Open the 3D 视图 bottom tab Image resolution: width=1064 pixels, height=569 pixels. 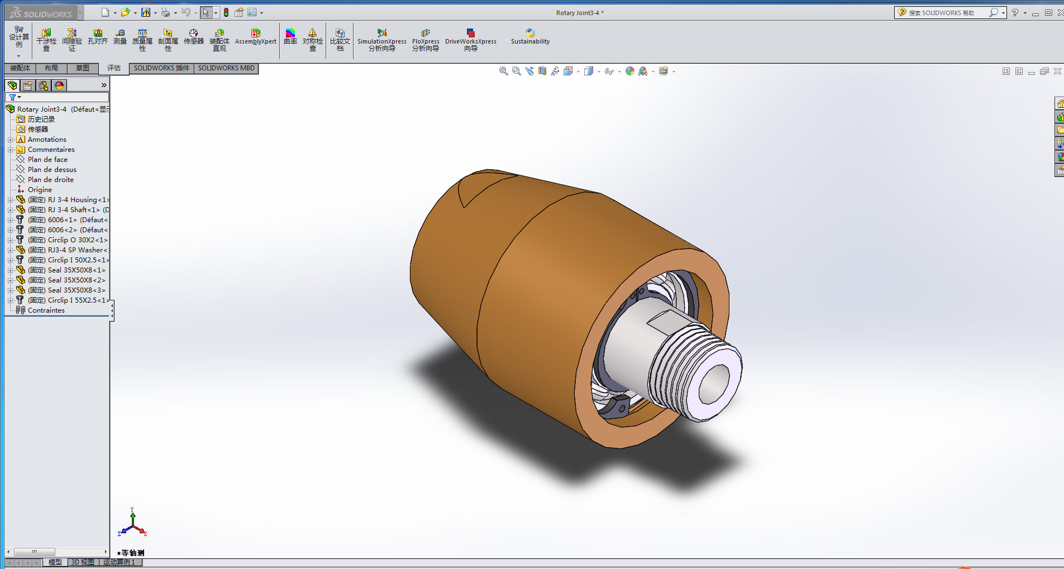pyautogui.click(x=83, y=562)
